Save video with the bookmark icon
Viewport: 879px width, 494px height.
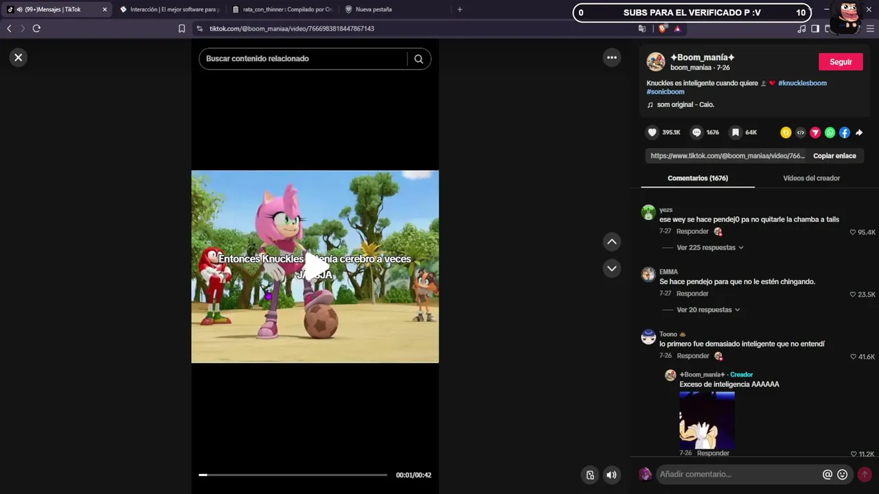click(735, 132)
